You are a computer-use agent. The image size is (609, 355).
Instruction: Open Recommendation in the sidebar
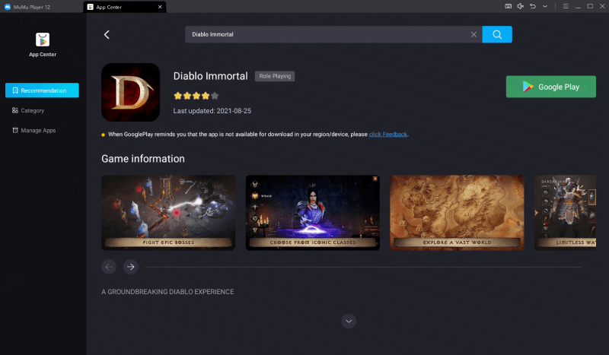pos(42,90)
